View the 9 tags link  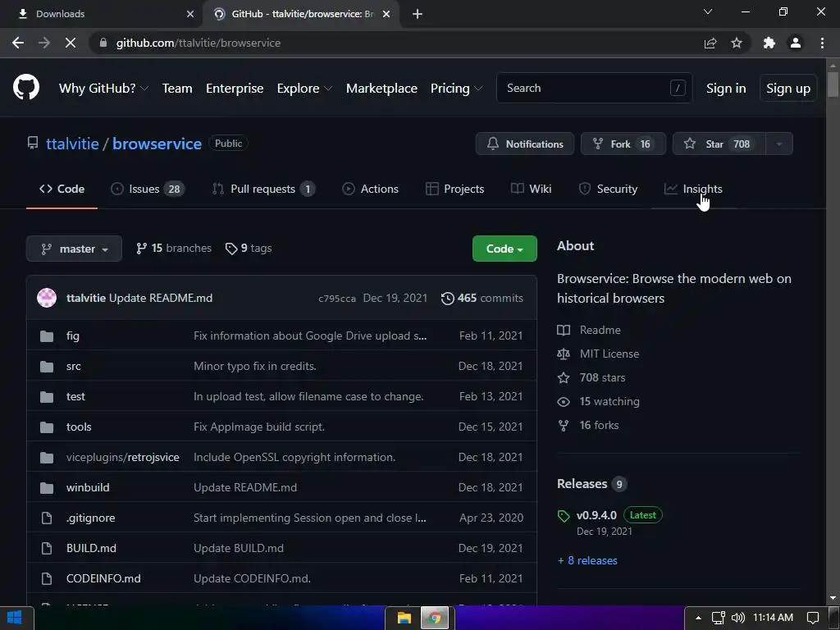pos(249,249)
